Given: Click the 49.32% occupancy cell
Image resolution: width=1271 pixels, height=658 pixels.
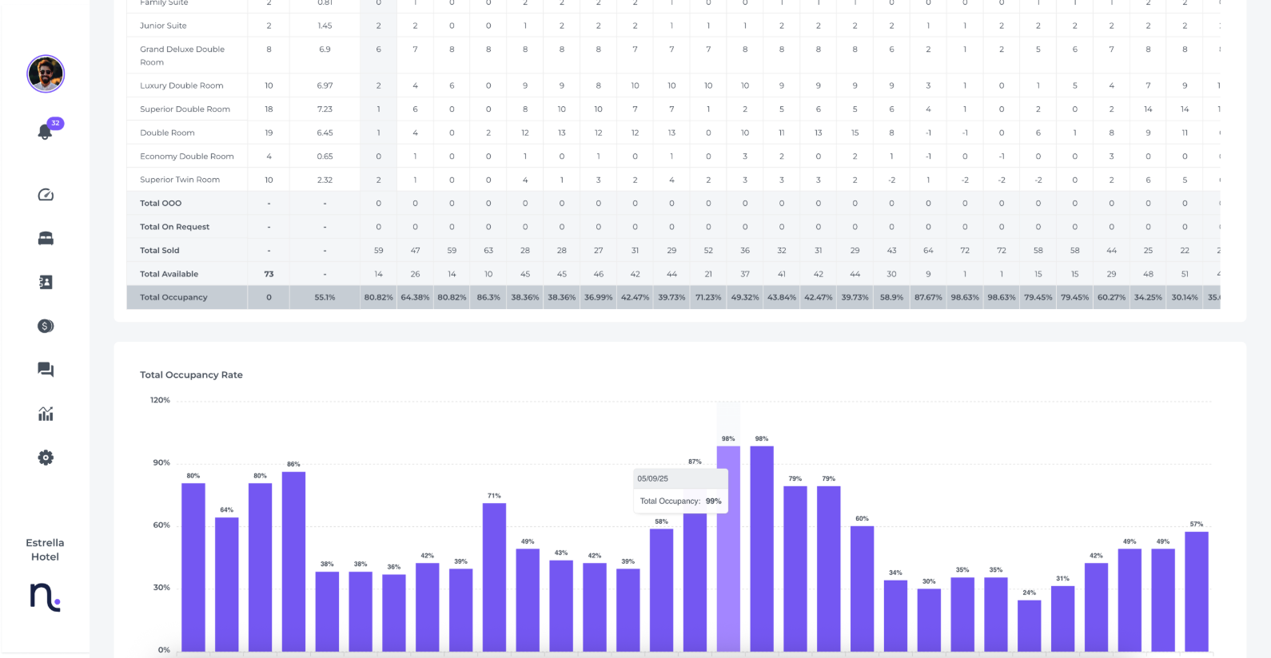Looking at the screenshot, I should [745, 297].
